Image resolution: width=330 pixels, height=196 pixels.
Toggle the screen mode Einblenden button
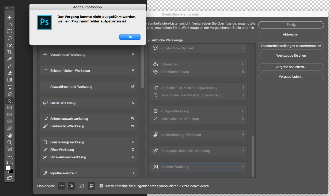tap(91, 186)
